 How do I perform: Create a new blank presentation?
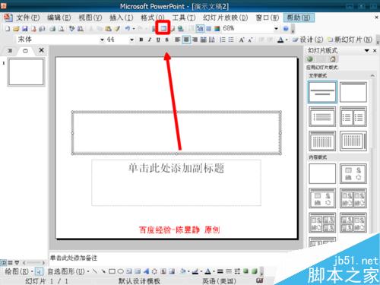pos(8,29)
